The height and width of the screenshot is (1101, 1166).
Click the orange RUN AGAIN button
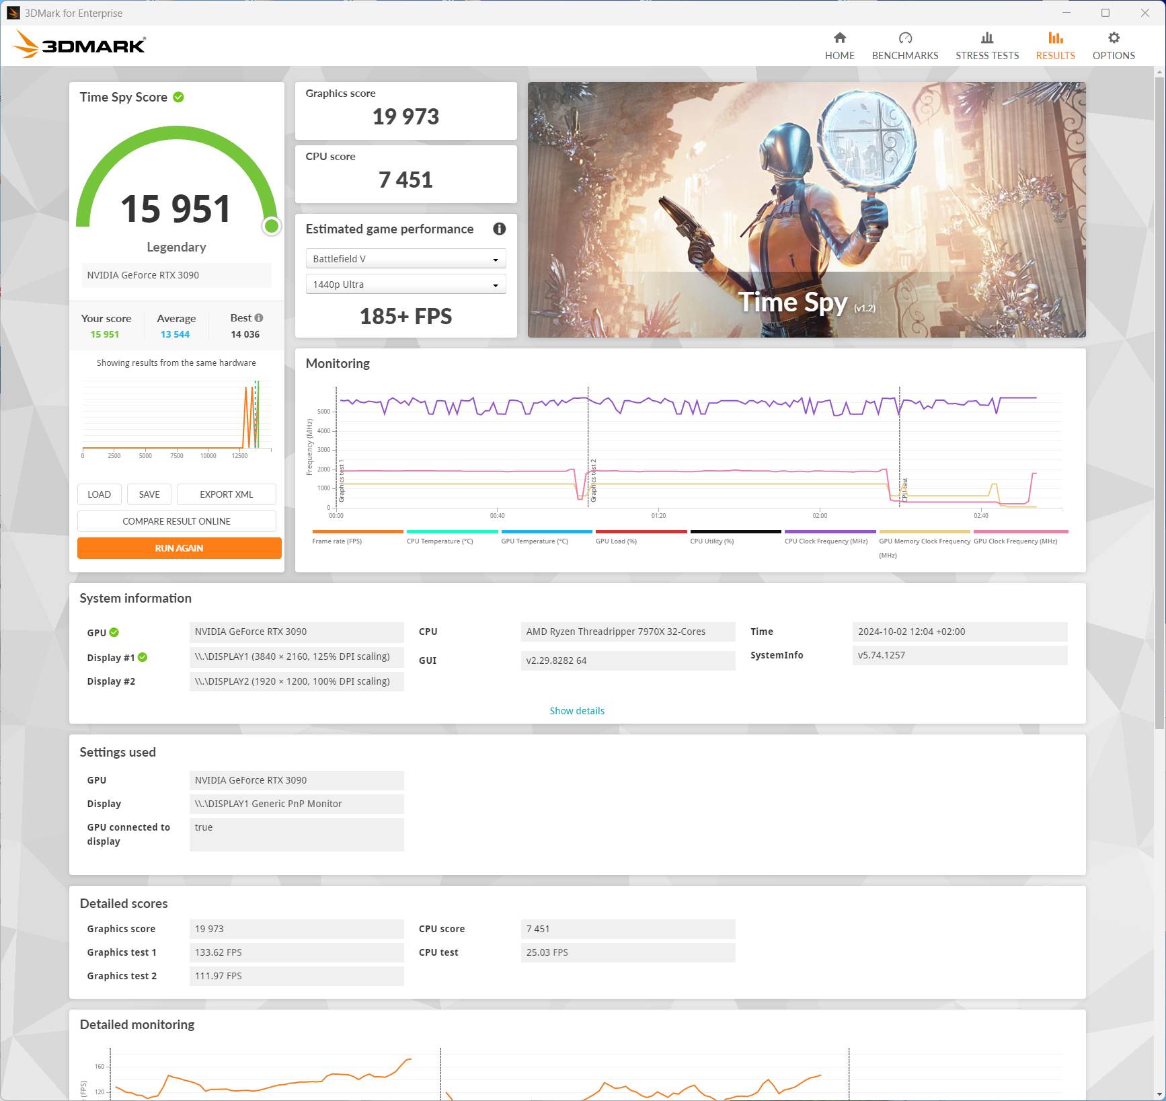180,548
